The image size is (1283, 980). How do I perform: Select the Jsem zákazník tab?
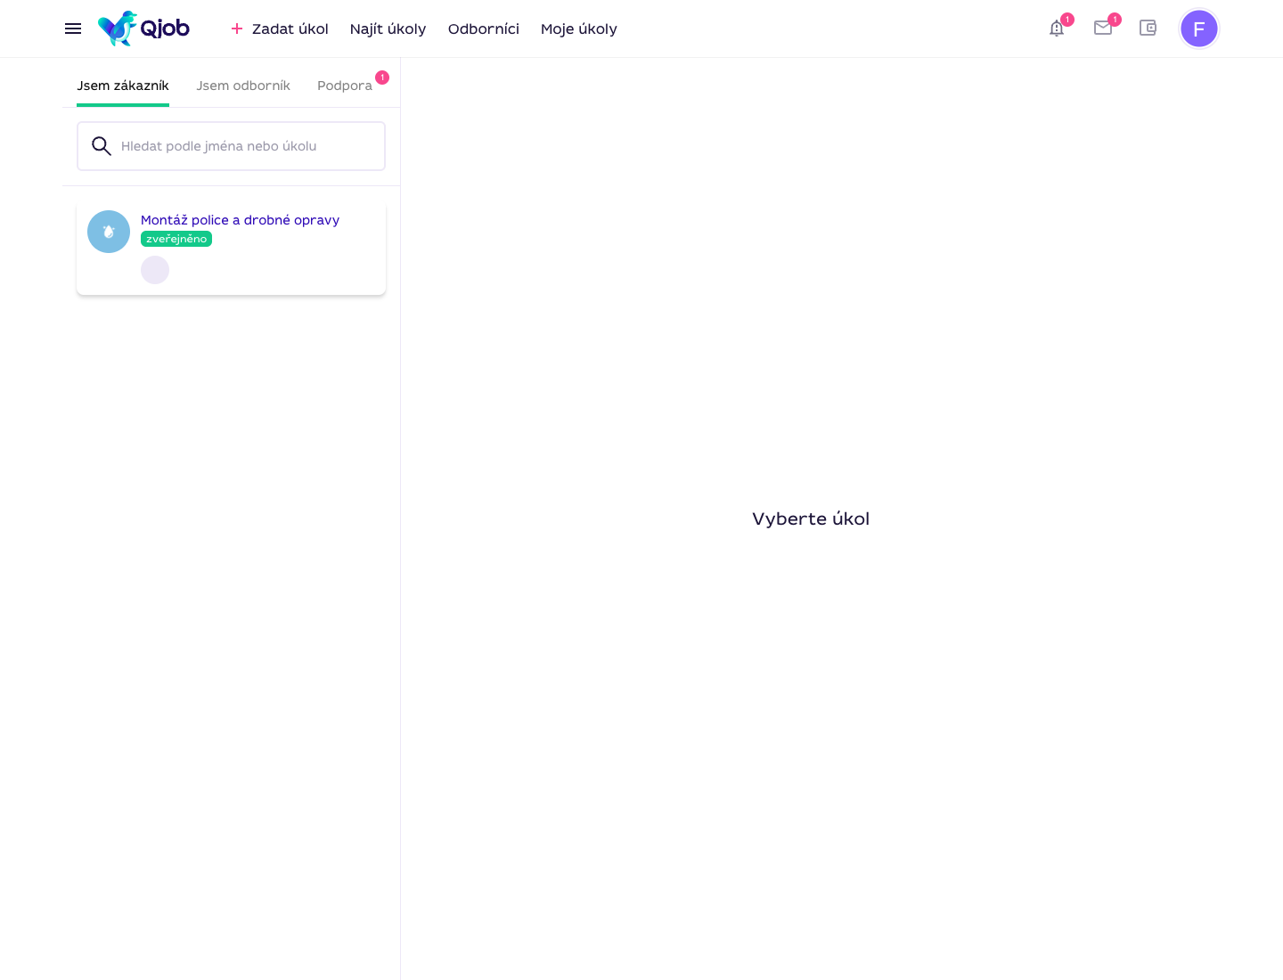pyautogui.click(x=123, y=86)
